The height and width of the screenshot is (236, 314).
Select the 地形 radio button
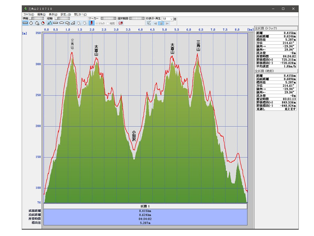(108, 23)
